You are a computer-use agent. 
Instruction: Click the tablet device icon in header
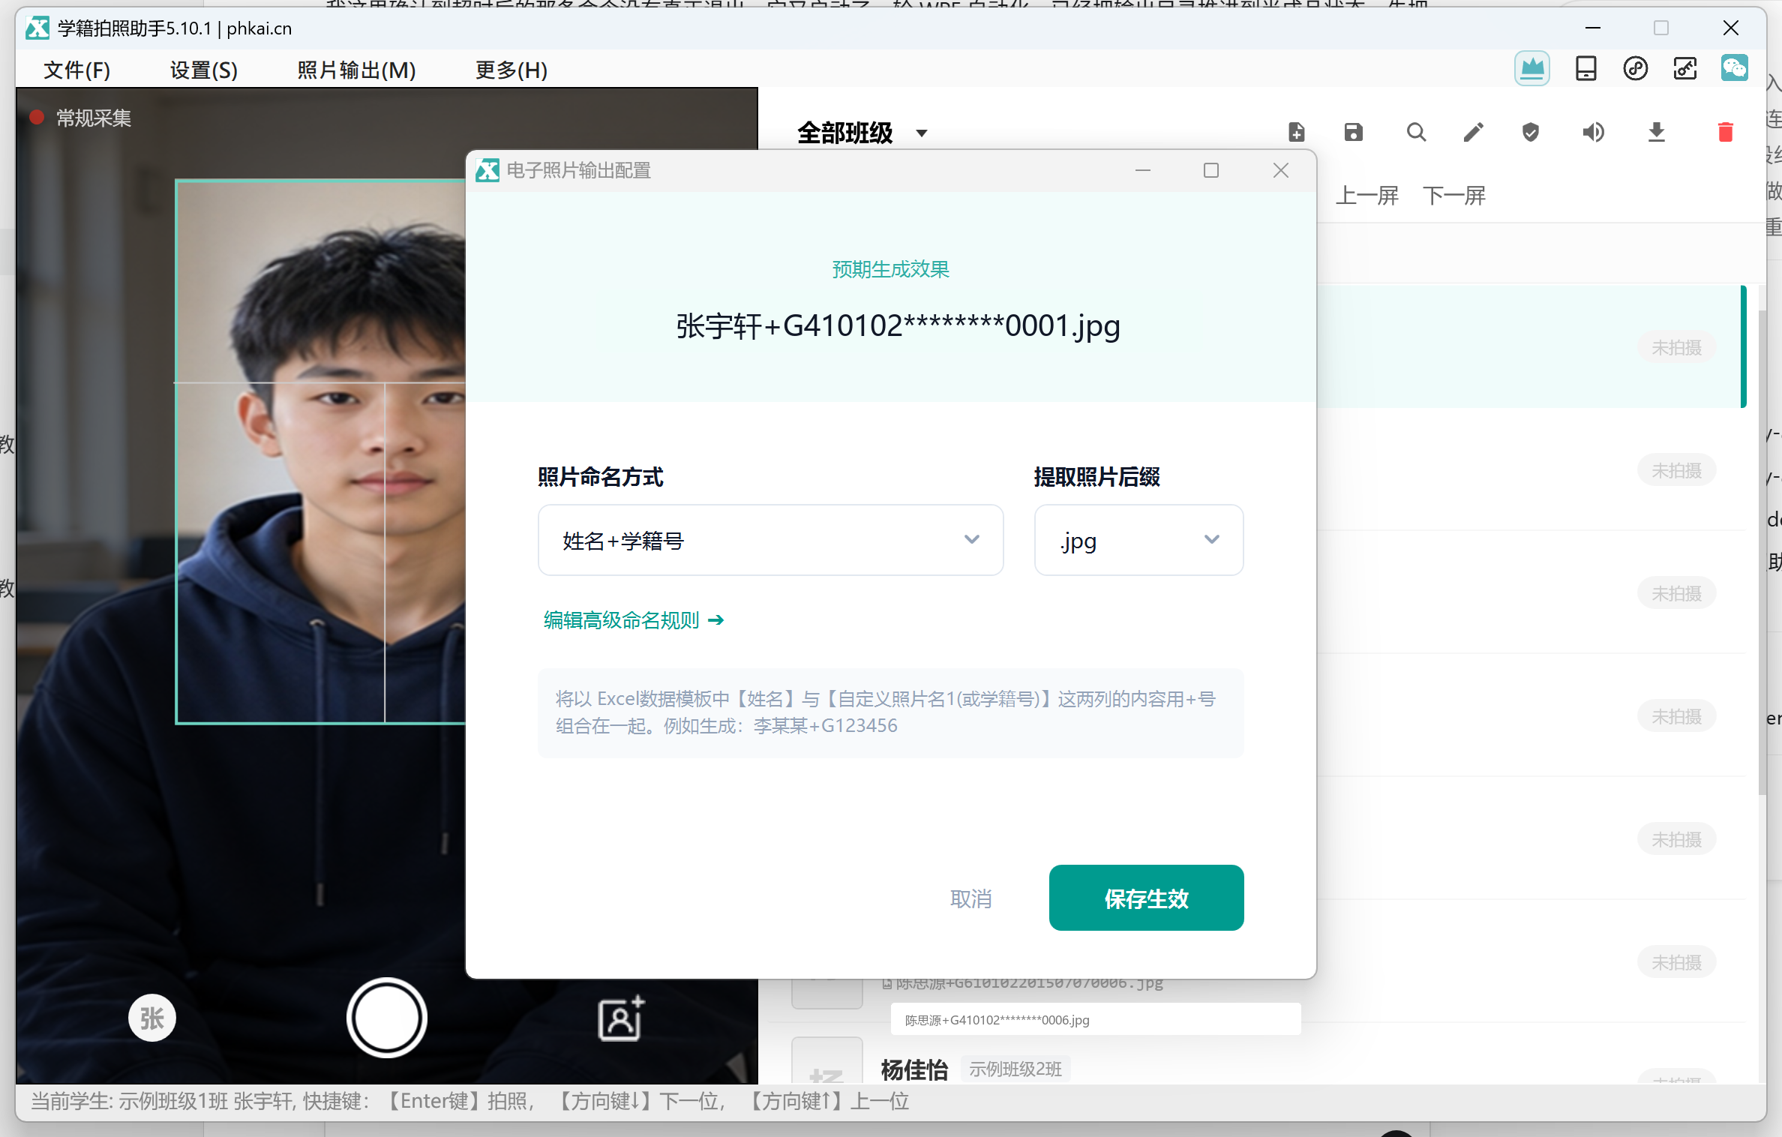1585,69
